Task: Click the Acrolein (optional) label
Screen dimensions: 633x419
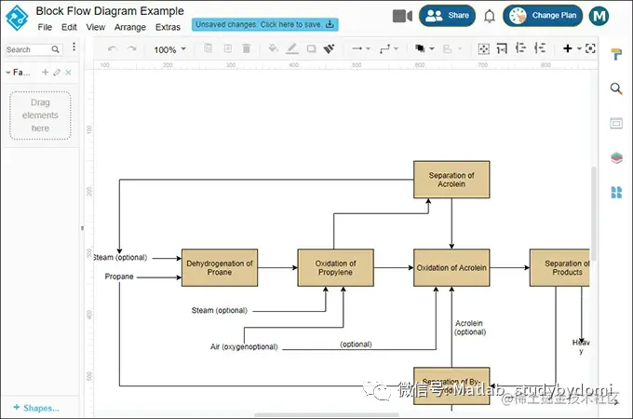Action: pos(469,328)
